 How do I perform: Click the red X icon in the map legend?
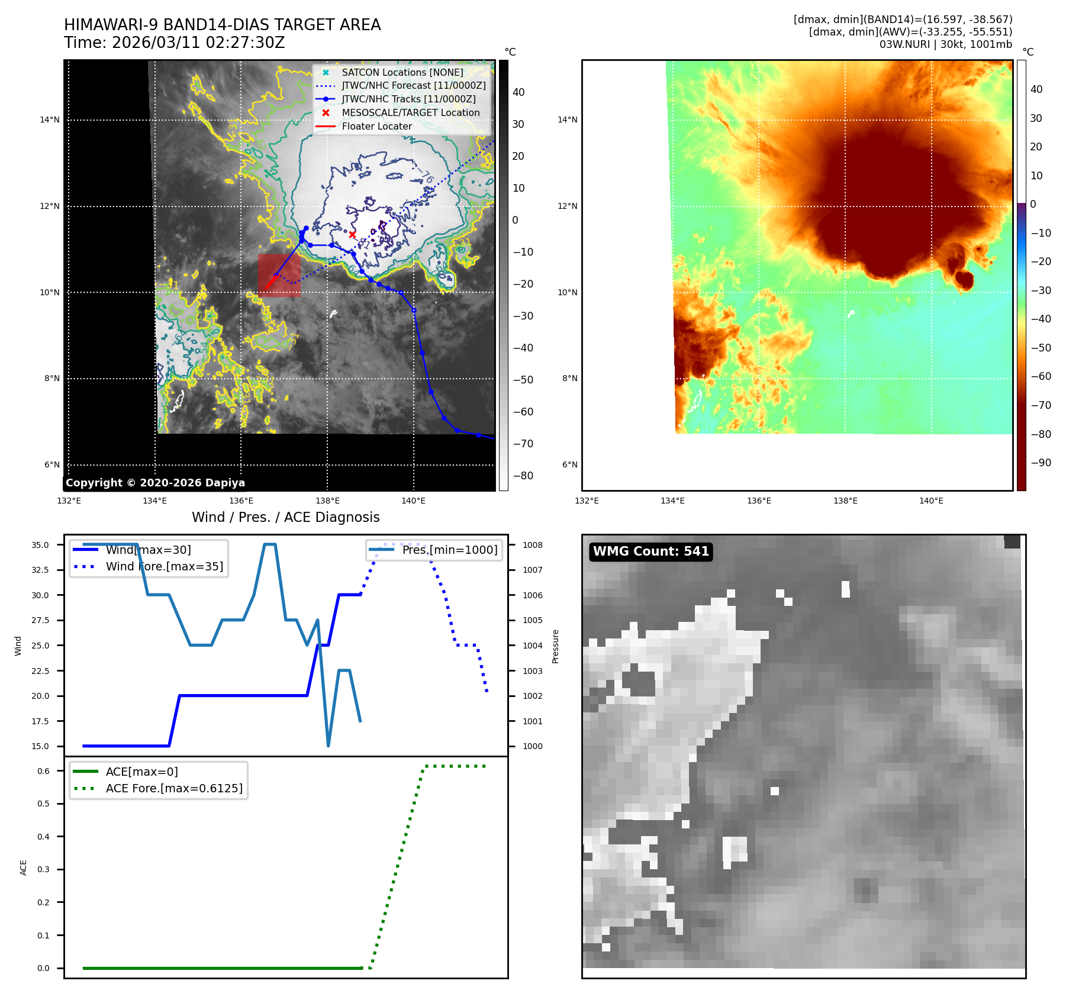[x=326, y=112]
